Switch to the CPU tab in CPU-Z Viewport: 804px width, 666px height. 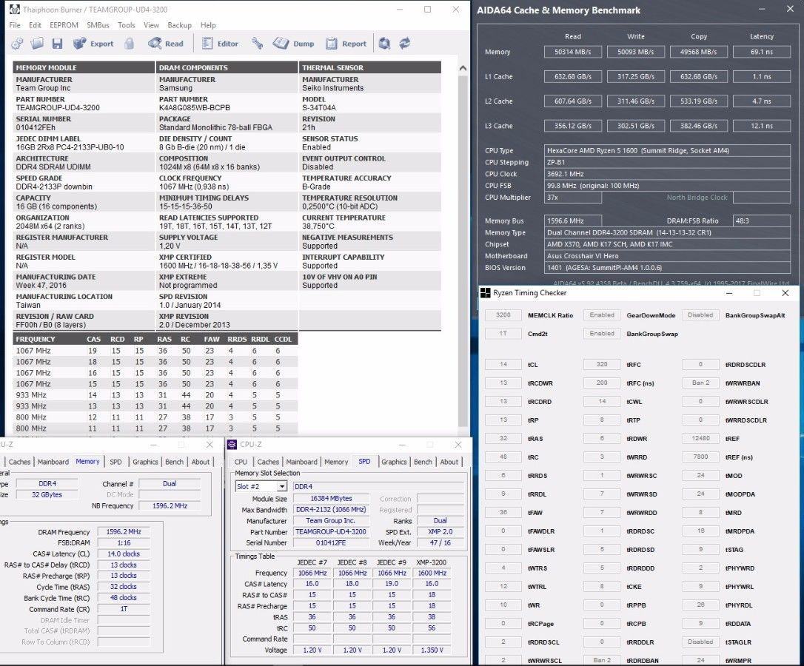241,462
